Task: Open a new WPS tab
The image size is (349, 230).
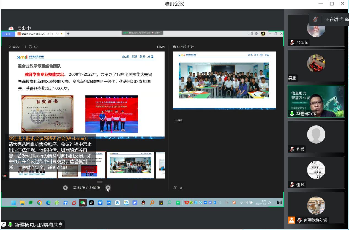Action: [68, 34]
